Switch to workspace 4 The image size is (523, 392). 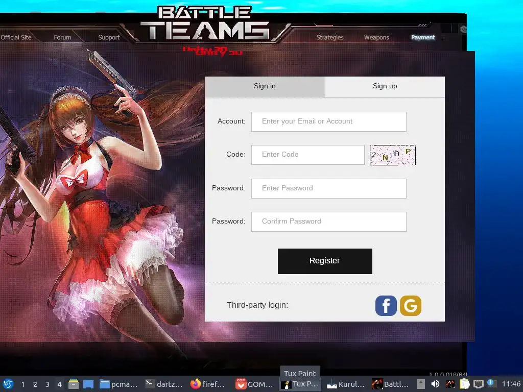59,384
